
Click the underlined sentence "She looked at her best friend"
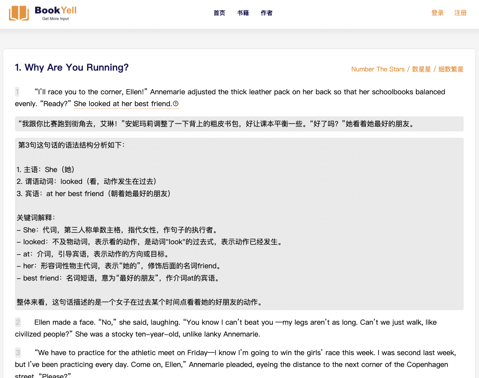(122, 103)
